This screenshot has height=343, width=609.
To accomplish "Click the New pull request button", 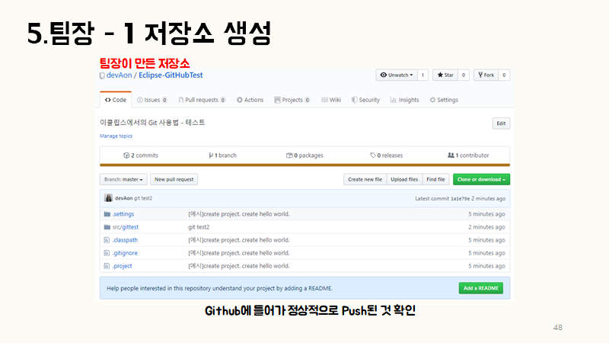I will click(x=174, y=179).
